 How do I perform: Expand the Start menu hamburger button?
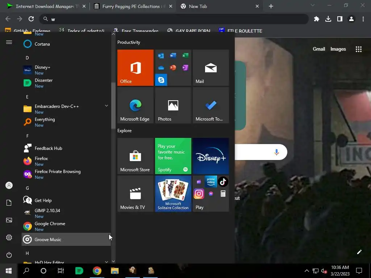coord(9,42)
